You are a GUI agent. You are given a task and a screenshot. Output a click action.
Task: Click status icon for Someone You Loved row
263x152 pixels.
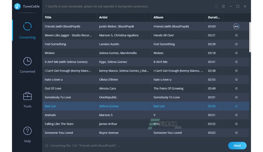(236, 133)
